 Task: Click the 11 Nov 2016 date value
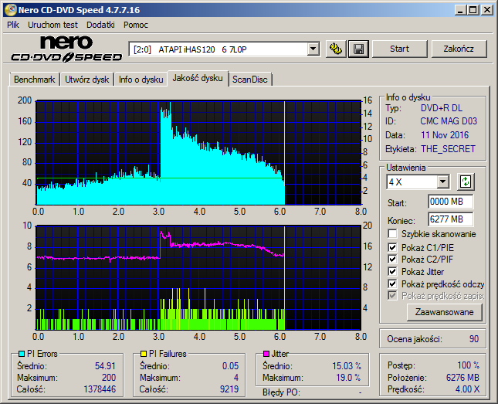pos(445,135)
